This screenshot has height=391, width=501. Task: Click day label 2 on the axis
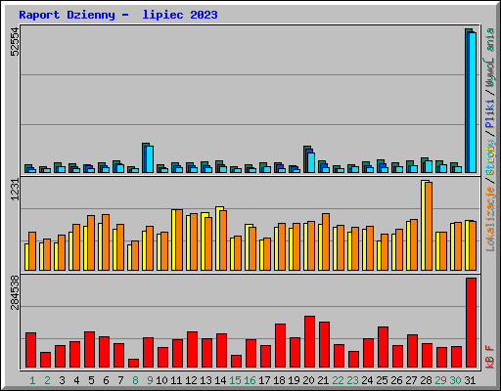[x=47, y=380]
